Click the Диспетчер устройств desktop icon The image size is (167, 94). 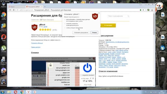[x=3, y=61]
